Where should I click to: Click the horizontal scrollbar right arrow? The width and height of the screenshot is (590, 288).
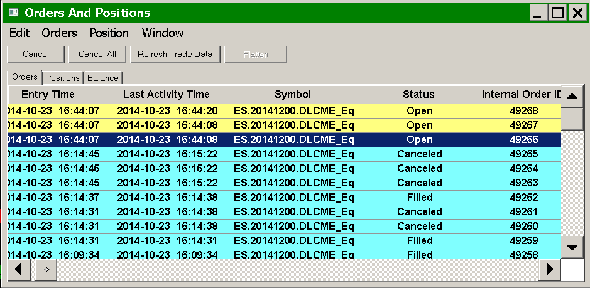pos(550,270)
